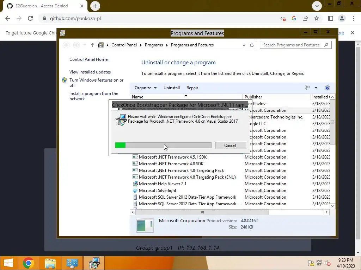This screenshot has height=270, width=361.
Task: Sort by the Name column header
Action: pyautogui.click(x=186, y=97)
